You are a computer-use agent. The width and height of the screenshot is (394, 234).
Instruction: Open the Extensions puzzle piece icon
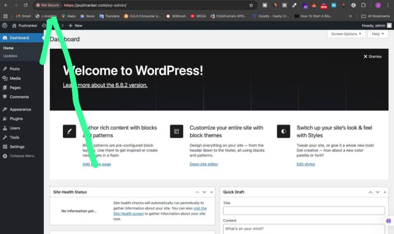(x=363, y=5)
